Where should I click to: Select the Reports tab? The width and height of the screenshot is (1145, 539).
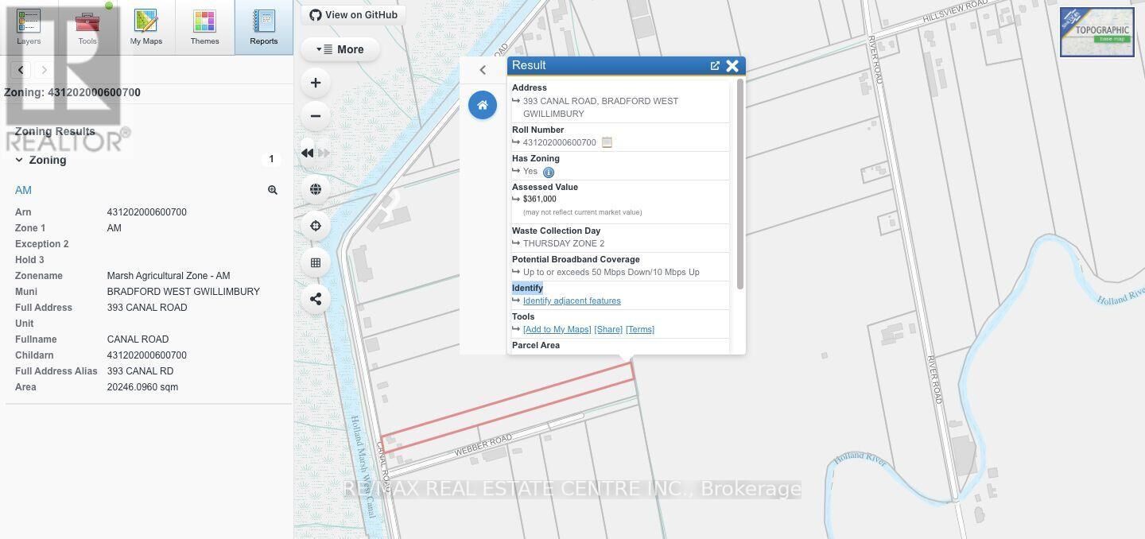264,27
